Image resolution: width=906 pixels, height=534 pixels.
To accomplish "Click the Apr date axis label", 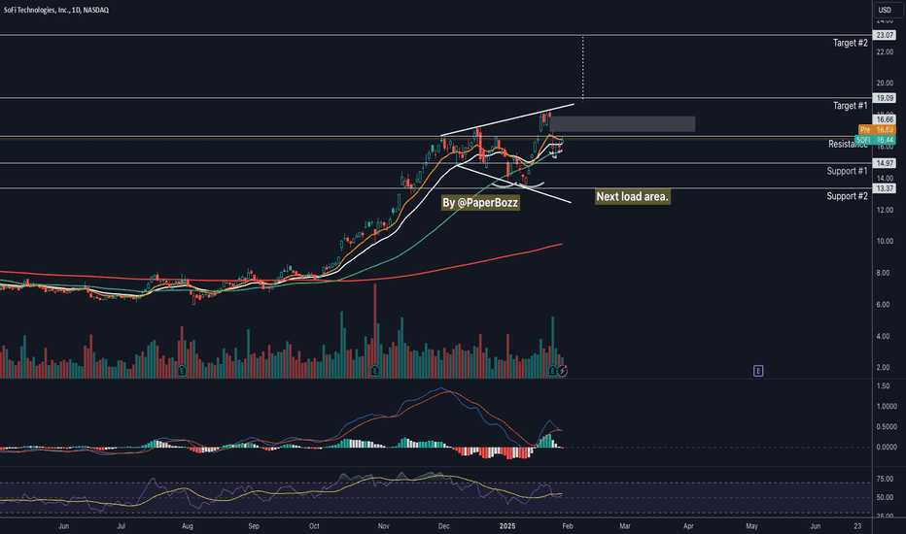I will tap(688, 526).
